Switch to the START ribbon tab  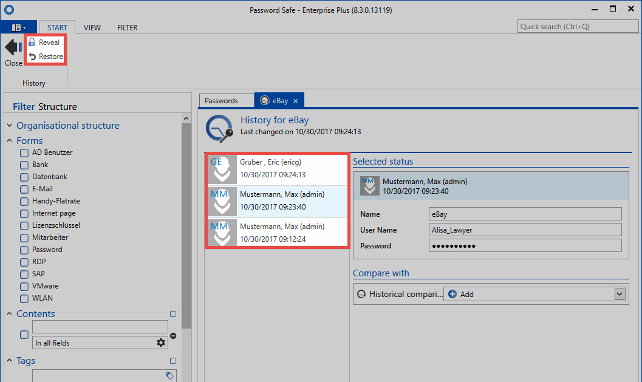pyautogui.click(x=57, y=27)
